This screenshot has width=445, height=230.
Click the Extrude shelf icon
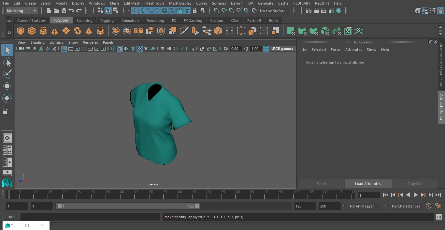[x=195, y=31]
